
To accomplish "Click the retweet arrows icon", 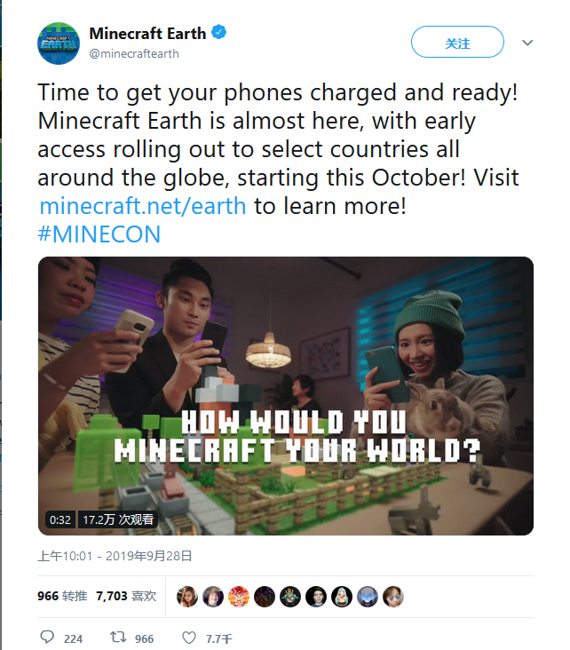I will 116,638.
